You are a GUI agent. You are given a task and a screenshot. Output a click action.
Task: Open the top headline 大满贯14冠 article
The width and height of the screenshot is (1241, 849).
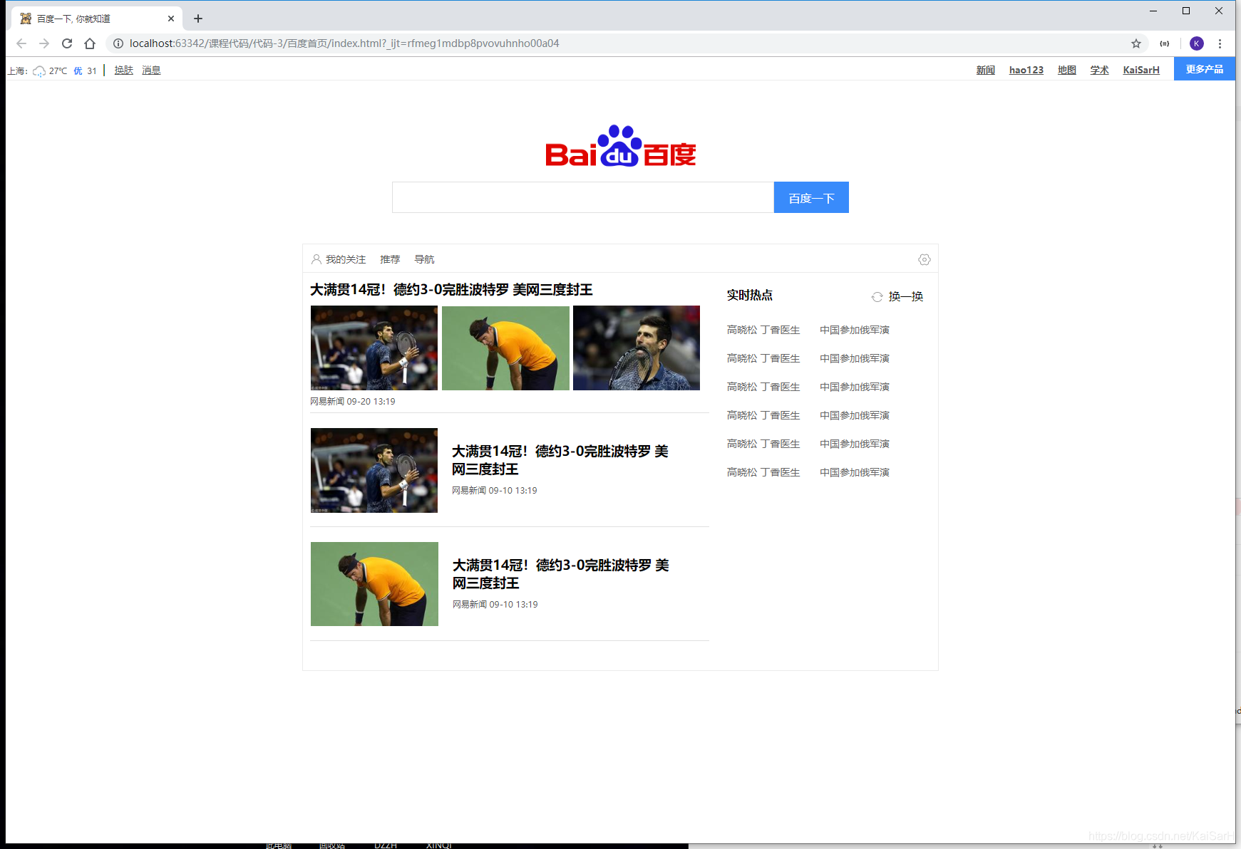tap(451, 290)
